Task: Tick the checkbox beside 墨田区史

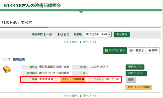Action: [x=5, y=60]
